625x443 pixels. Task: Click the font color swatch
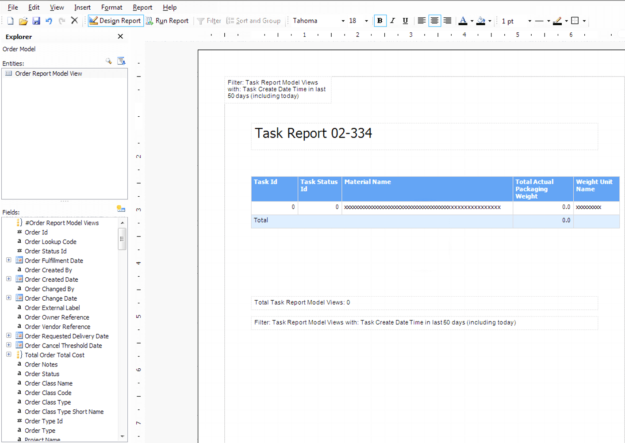(x=463, y=21)
